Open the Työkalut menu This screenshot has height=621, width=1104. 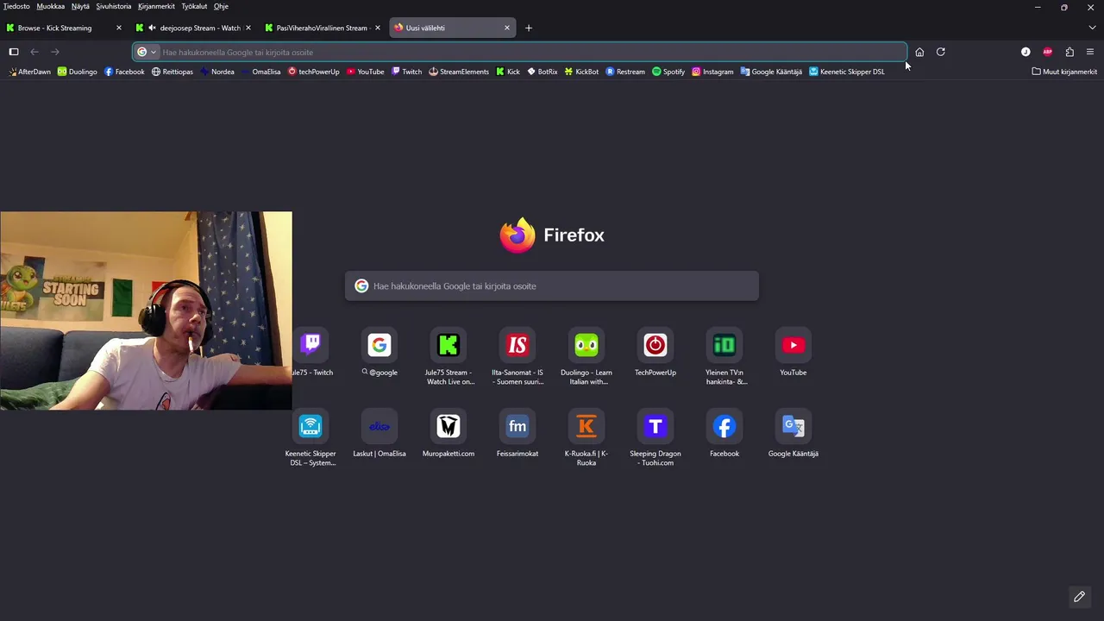point(194,6)
